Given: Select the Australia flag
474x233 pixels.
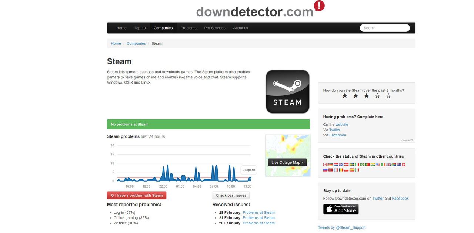Looking at the screenshot, I should coord(341,165).
